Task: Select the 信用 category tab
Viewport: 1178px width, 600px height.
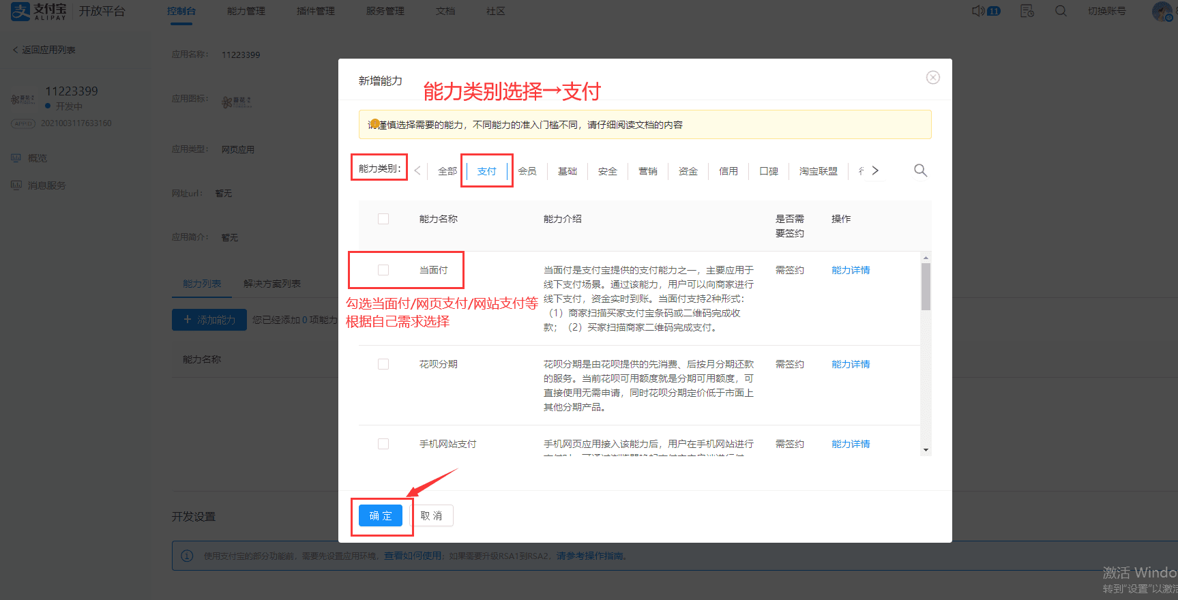Action: [x=728, y=171]
